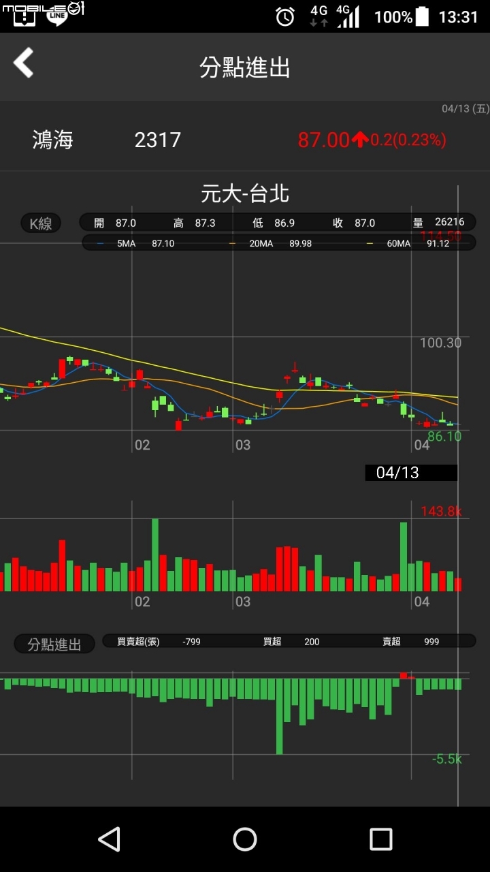
Task: Tap the LINE notification icon
Action: point(57,16)
